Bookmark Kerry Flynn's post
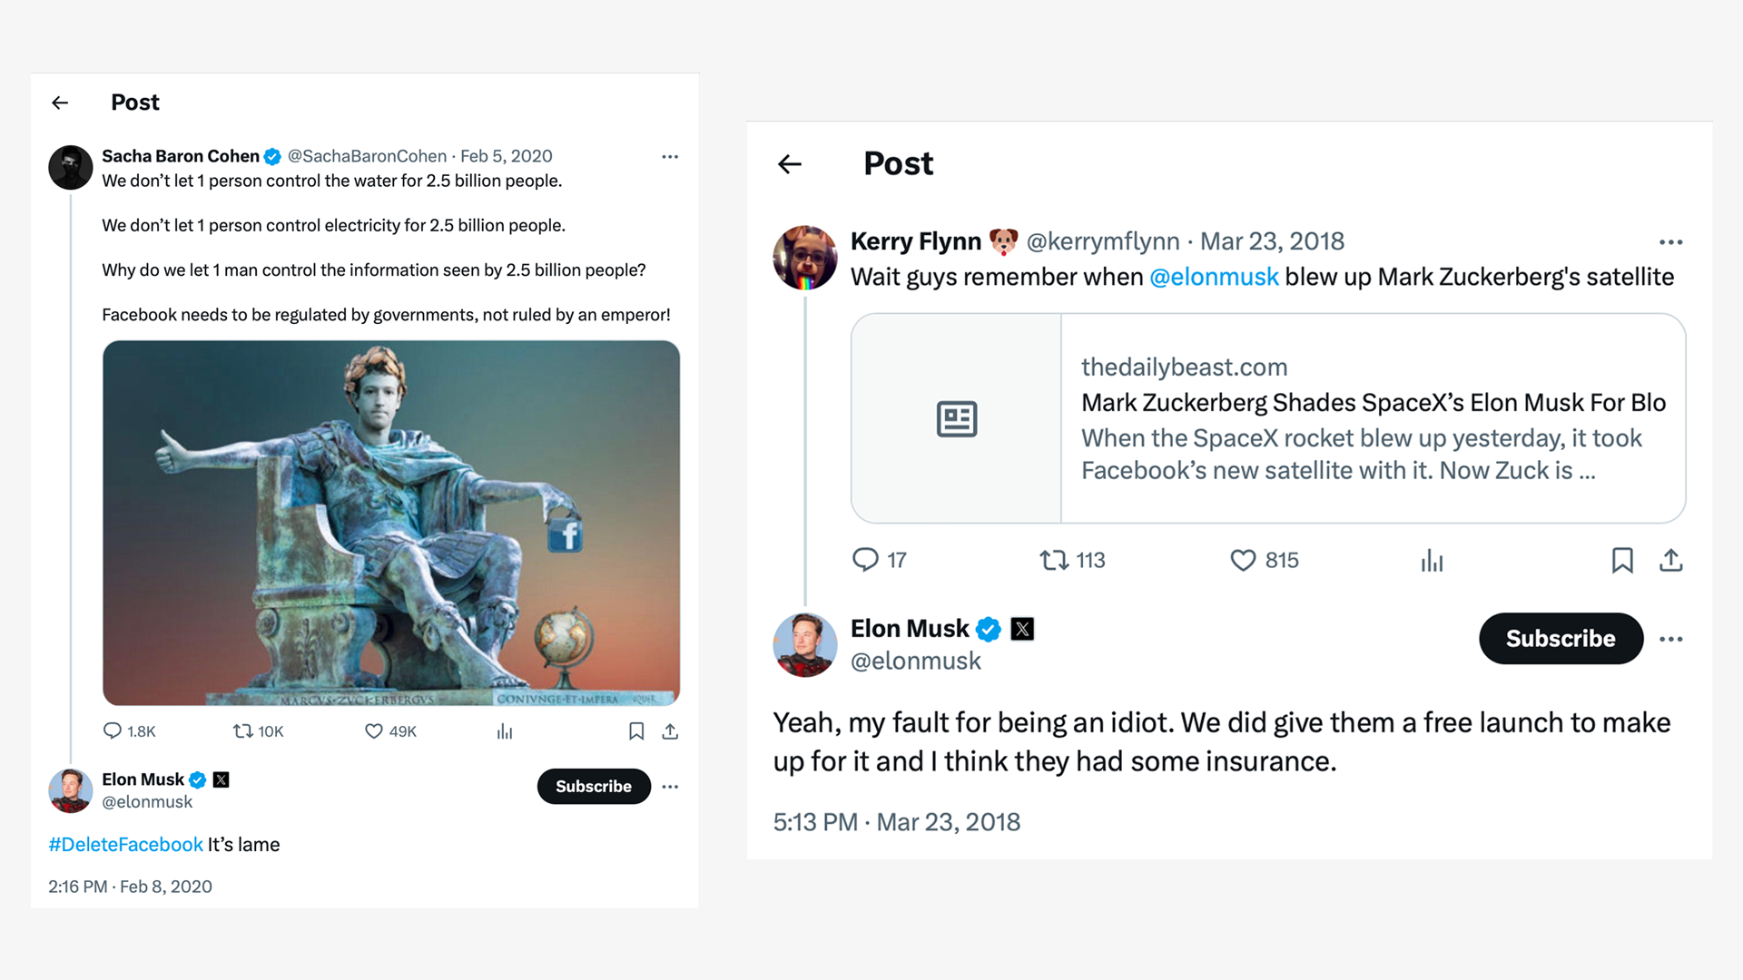The image size is (1743, 980). [x=1622, y=561]
